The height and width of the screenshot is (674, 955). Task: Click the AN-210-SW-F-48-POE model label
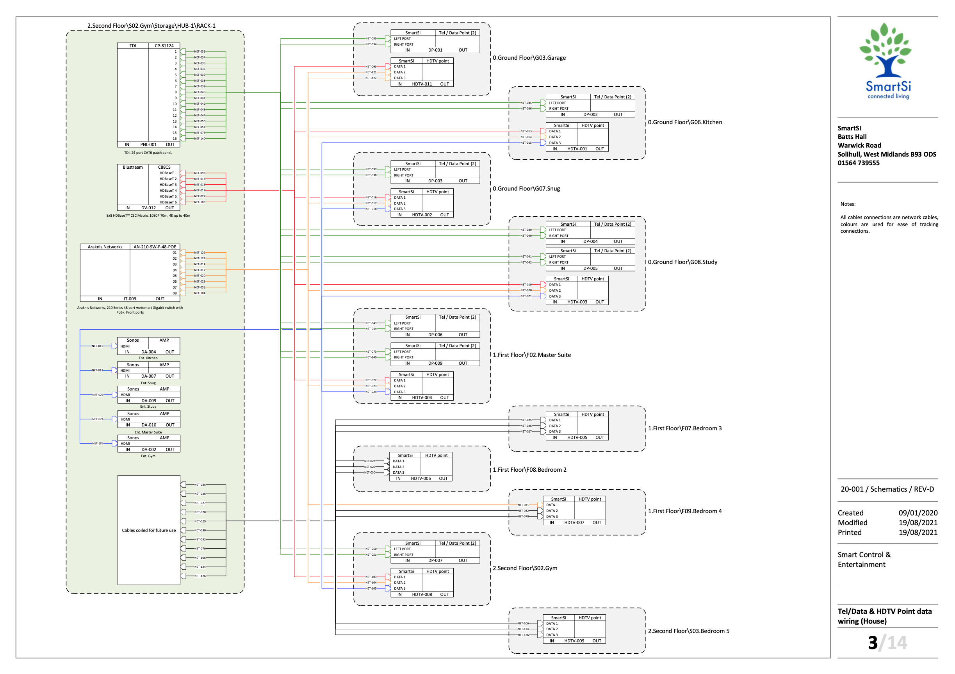tap(155, 247)
